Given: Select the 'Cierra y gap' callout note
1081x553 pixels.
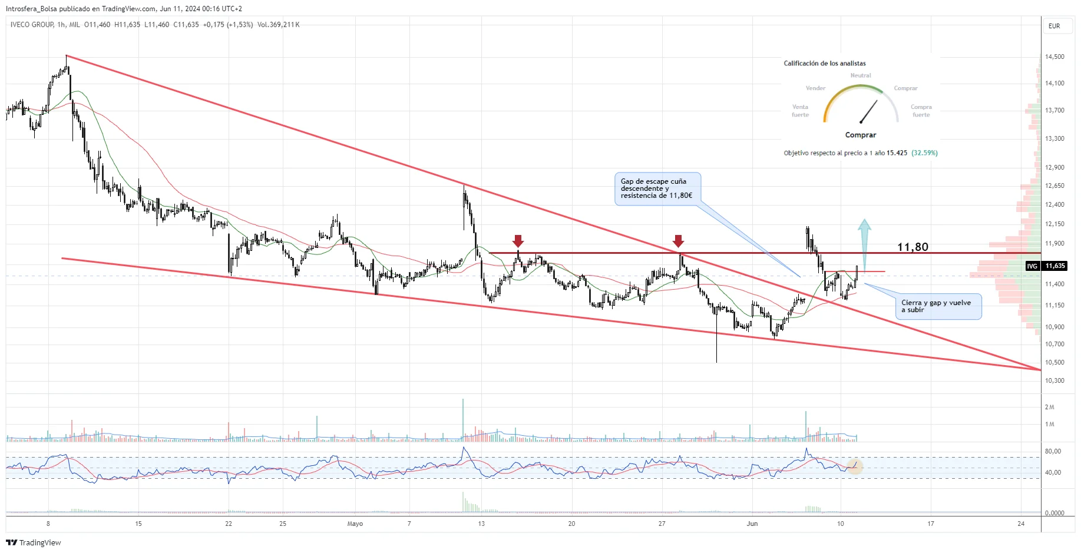Looking at the screenshot, I should [x=937, y=306].
